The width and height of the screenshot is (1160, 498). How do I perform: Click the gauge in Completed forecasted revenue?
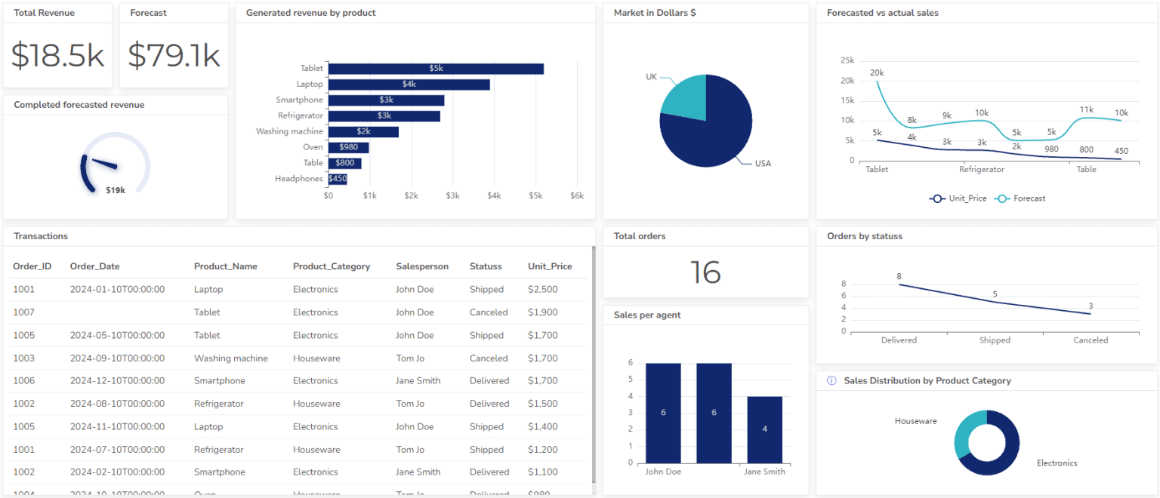(113, 162)
